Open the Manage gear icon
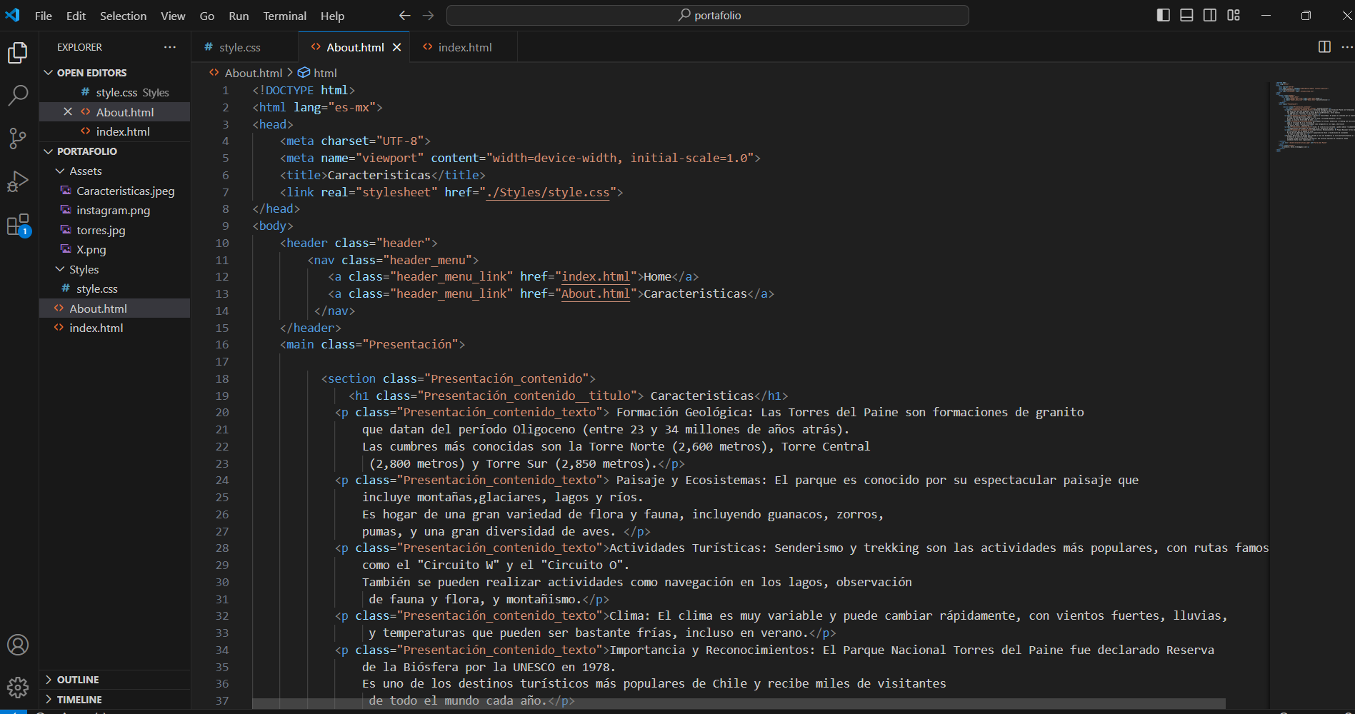 tap(18, 688)
